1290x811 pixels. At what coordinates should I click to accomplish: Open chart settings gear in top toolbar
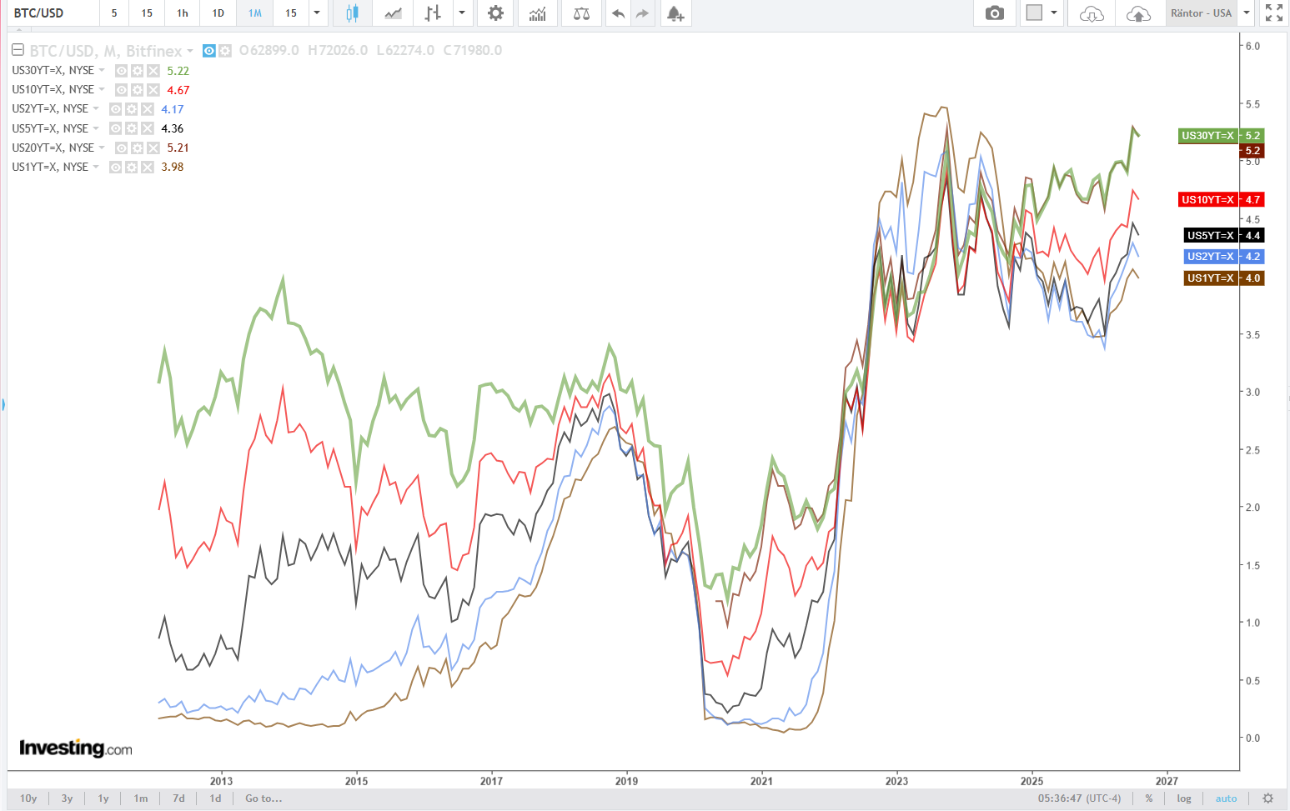495,13
